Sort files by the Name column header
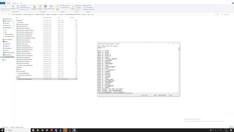The image size is (234, 132). pos(17,18)
